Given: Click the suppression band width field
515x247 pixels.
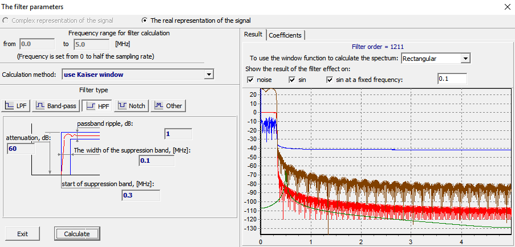Looking at the screenshot, I should (x=156, y=161).
